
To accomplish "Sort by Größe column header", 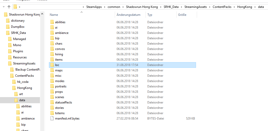I will [182, 15].
